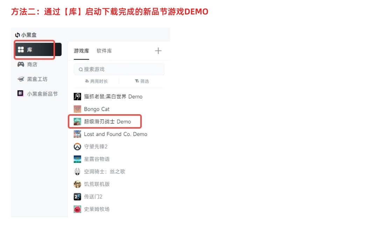This screenshot has width=366, height=226.
Task: Focus the 搜索游戏 search field
Action: pyautogui.click(x=119, y=69)
